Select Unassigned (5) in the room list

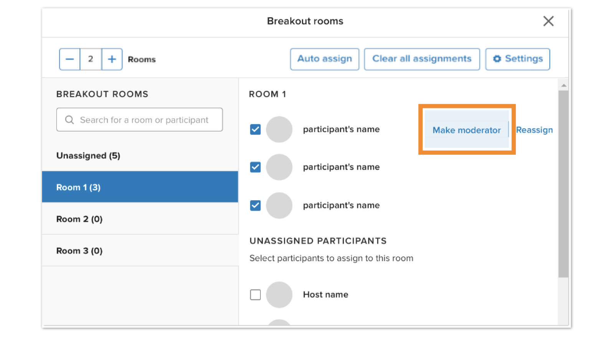pos(88,155)
